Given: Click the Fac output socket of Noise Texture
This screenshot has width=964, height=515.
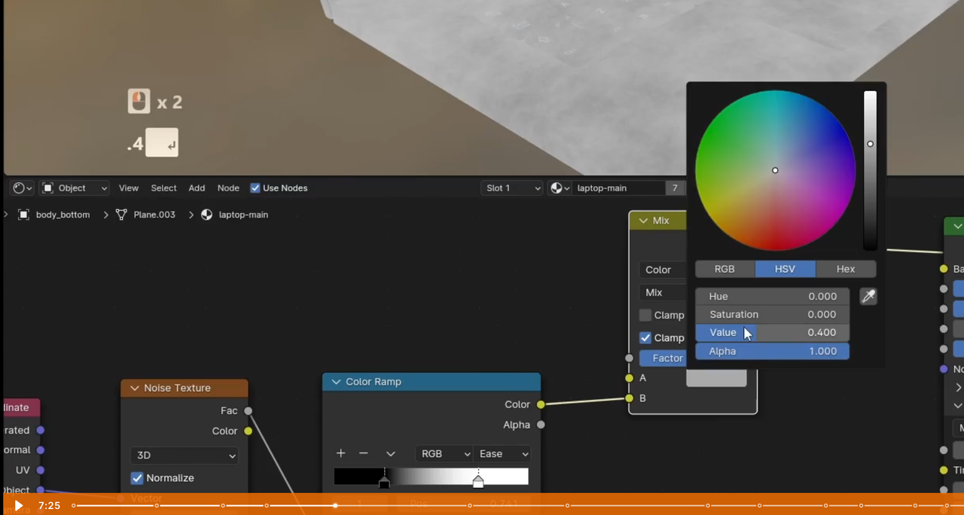Looking at the screenshot, I should [x=248, y=411].
